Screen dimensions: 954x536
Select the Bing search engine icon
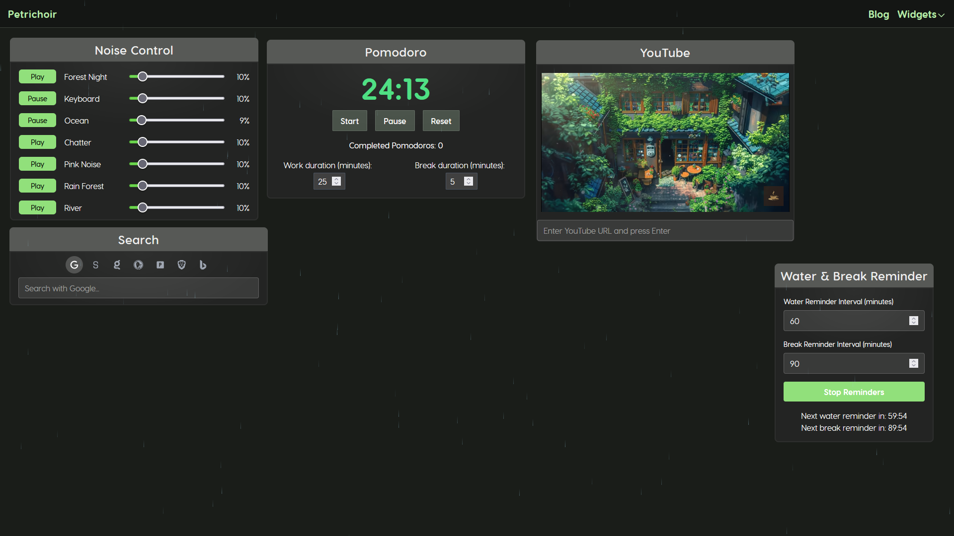[x=203, y=265]
